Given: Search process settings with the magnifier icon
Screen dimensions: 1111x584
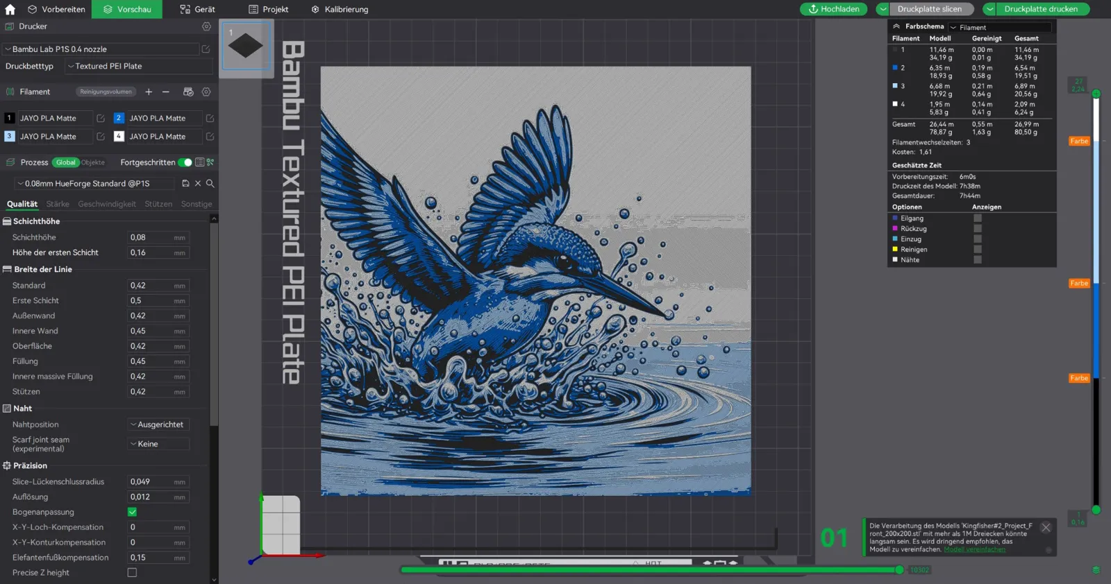Looking at the screenshot, I should pyautogui.click(x=210, y=184).
